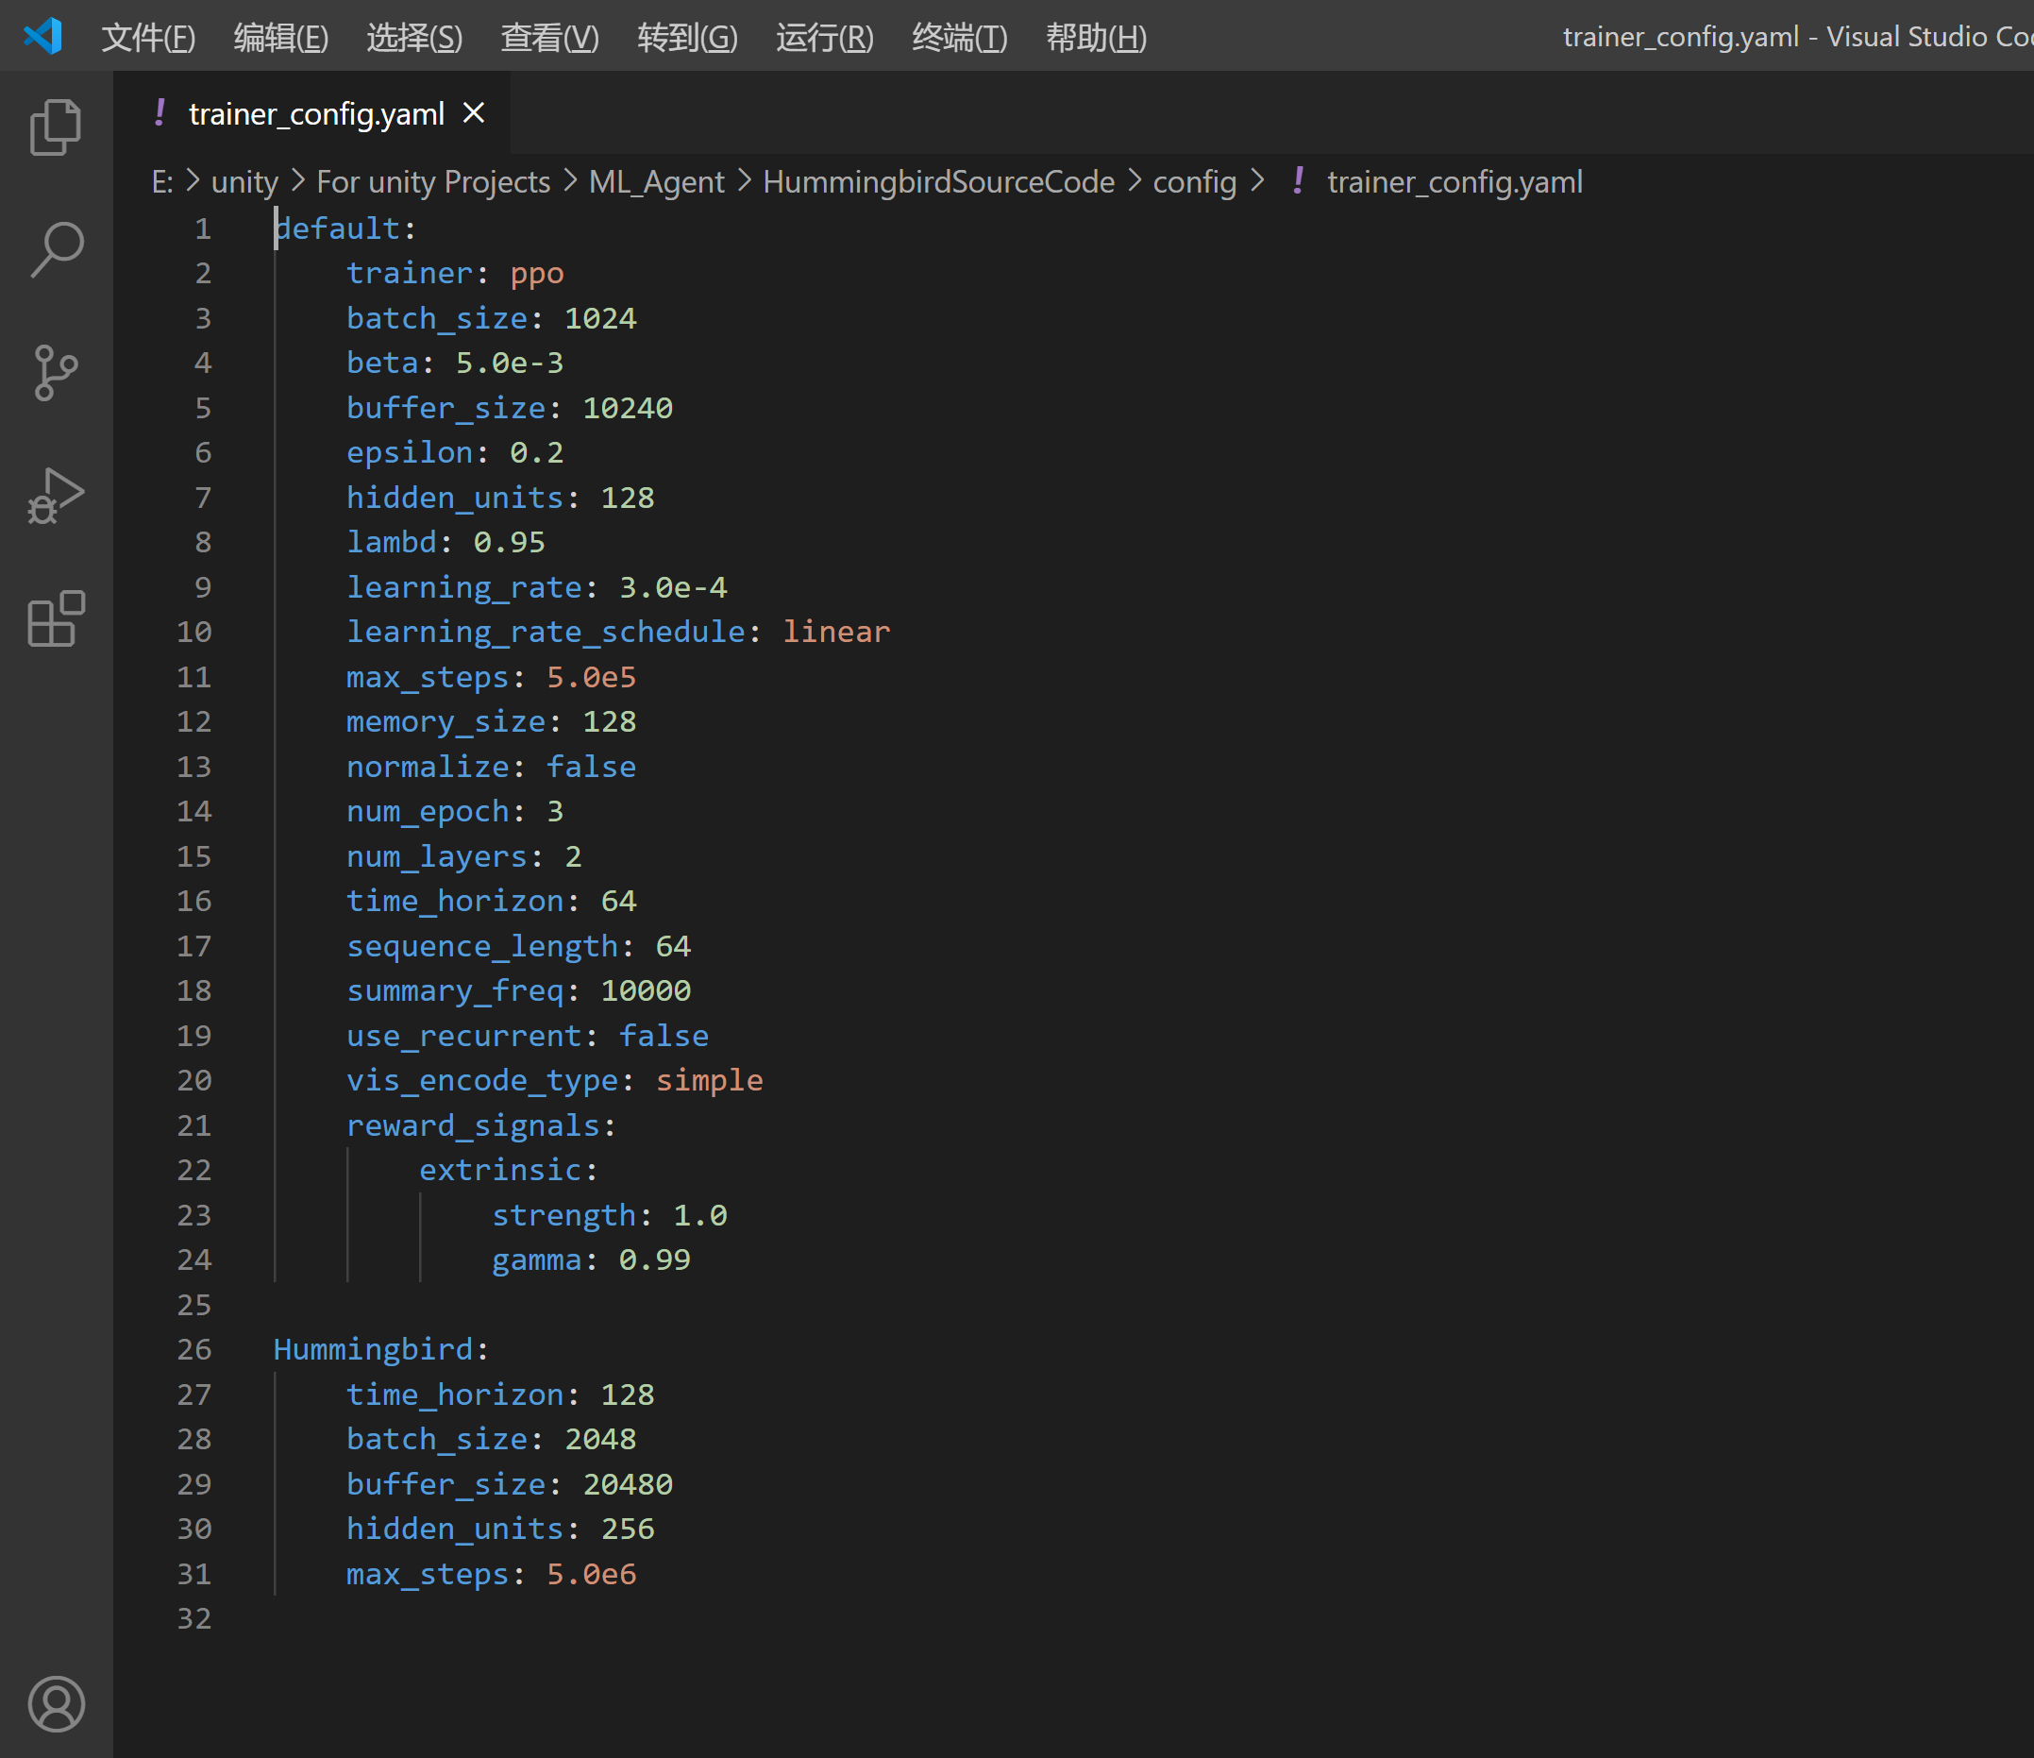Open the Search view icon
This screenshot has width=2034, height=1758.
(56, 249)
